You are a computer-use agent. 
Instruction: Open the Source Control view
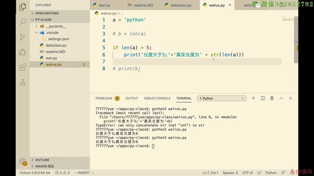(23, 37)
